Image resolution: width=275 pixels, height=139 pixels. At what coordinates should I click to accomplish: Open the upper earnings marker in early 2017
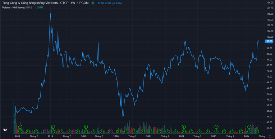point(20,127)
